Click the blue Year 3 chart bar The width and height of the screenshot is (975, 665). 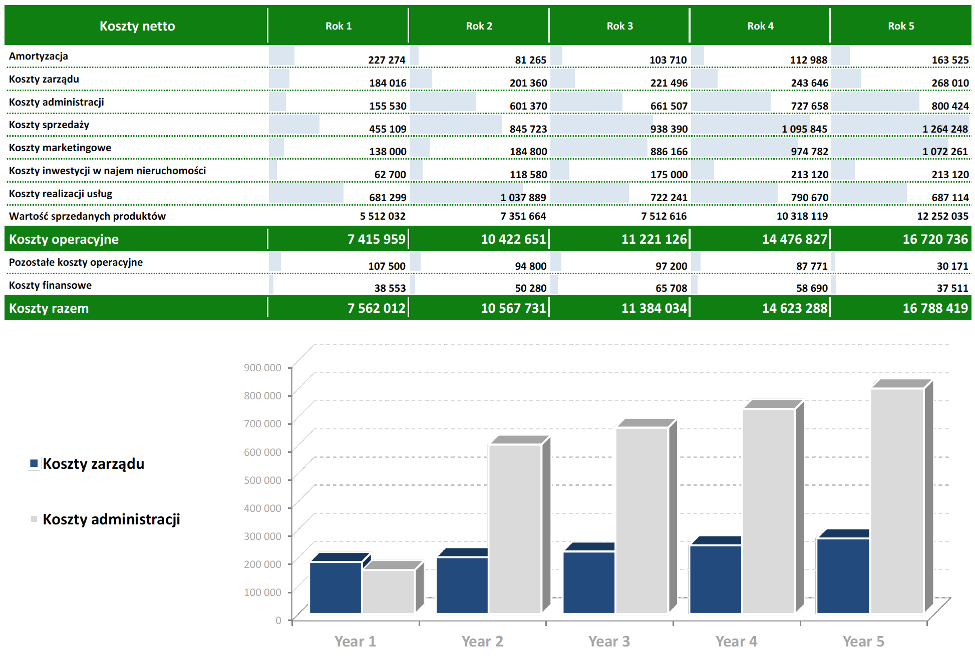[x=589, y=582]
